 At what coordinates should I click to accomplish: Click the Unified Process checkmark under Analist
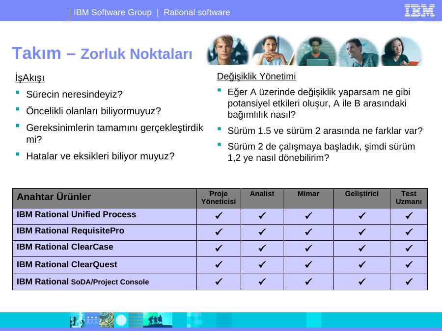point(262,216)
